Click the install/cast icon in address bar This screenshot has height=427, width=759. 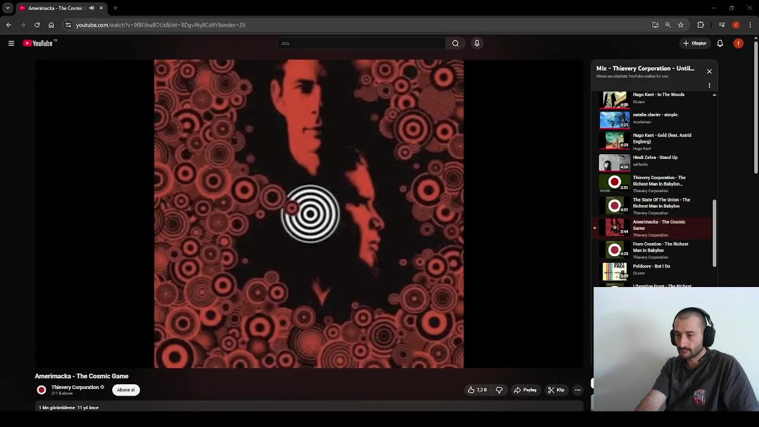[655, 25]
